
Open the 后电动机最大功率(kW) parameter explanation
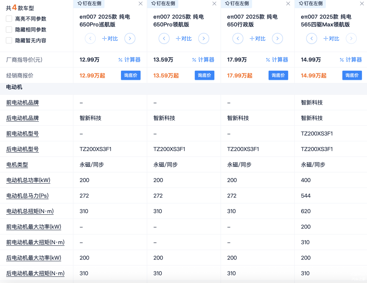[x=34, y=258]
